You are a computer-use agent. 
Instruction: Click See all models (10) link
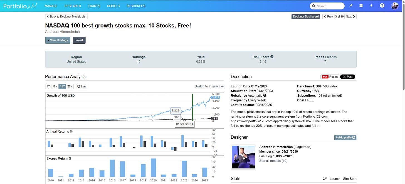coord(273,161)
